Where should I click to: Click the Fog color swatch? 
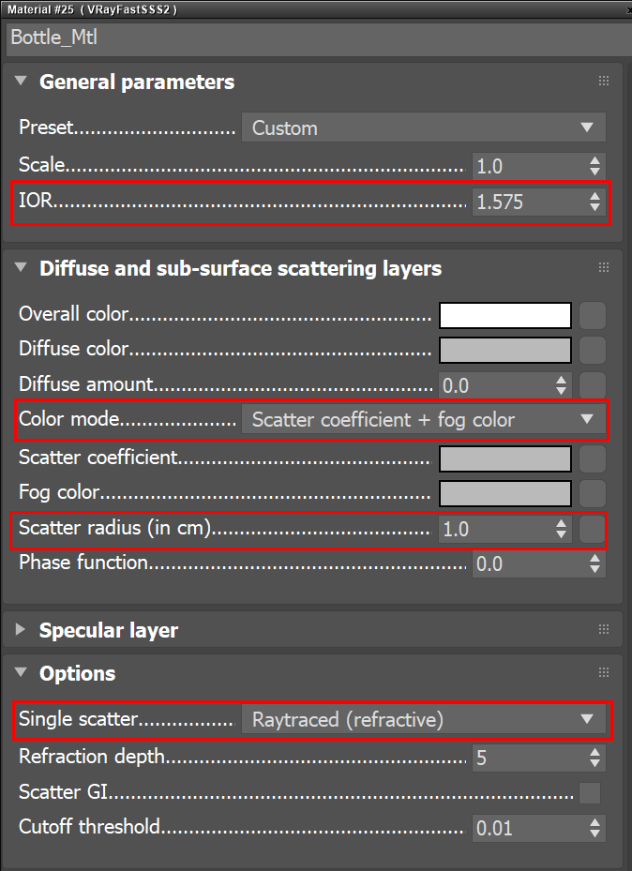click(x=505, y=493)
